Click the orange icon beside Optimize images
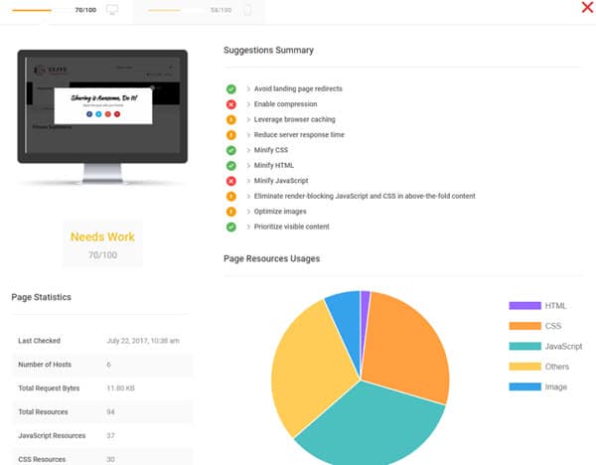Screen dimensions: 596x465 pyautogui.click(x=230, y=212)
